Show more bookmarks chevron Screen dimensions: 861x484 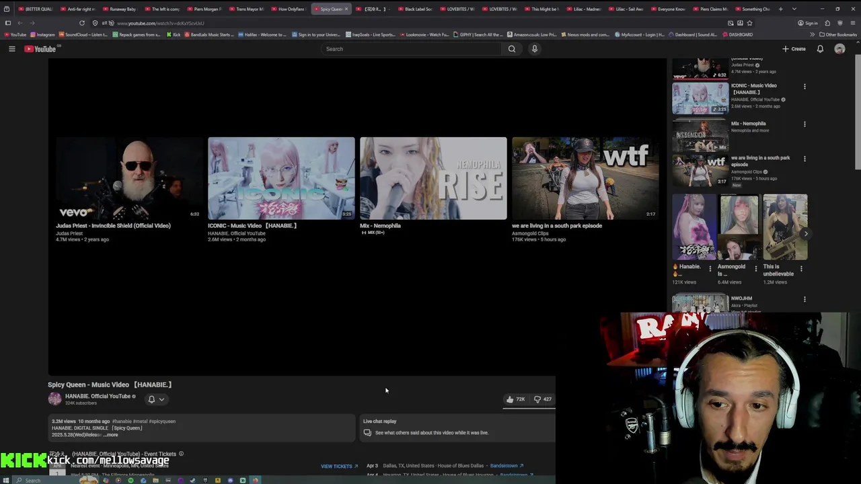tap(812, 34)
